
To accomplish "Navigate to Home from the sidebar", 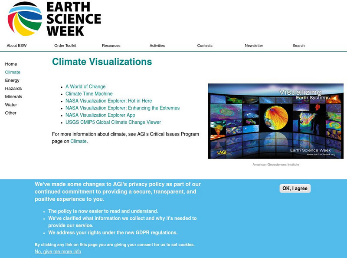I will tap(10, 63).
